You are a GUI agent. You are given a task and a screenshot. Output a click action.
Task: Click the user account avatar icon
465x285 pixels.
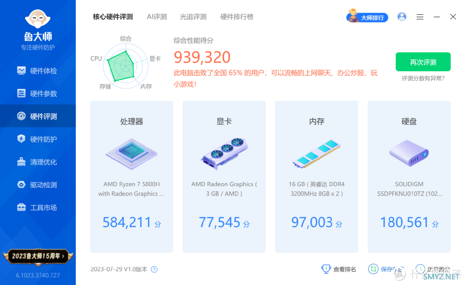(x=402, y=17)
